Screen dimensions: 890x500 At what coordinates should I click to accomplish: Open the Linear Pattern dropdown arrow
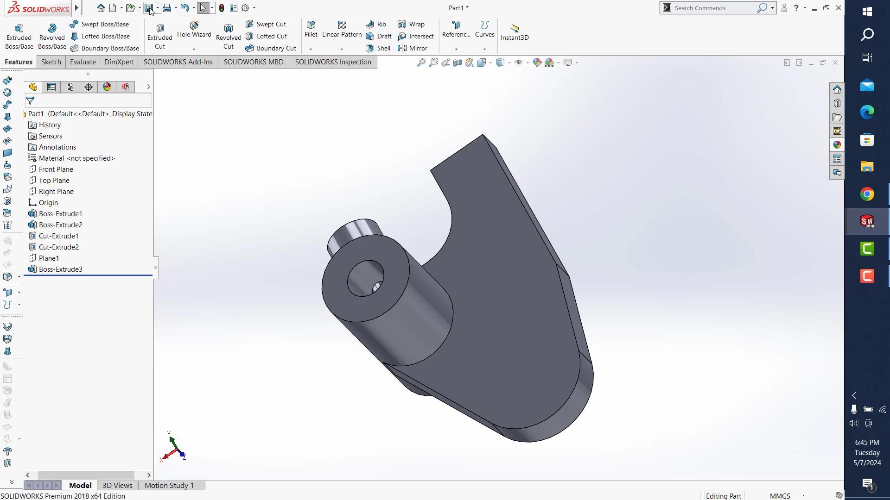pyautogui.click(x=342, y=48)
